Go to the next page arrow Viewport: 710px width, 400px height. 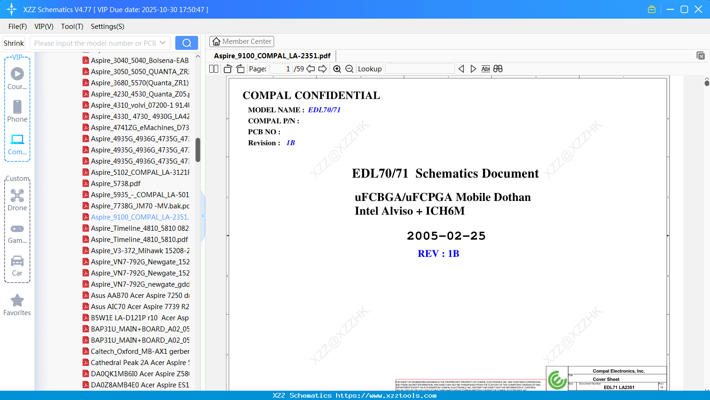click(x=323, y=69)
